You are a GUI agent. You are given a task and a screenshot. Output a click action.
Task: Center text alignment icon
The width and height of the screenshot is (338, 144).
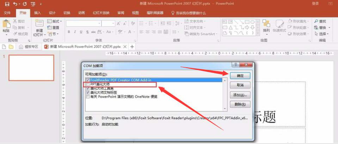(147, 32)
